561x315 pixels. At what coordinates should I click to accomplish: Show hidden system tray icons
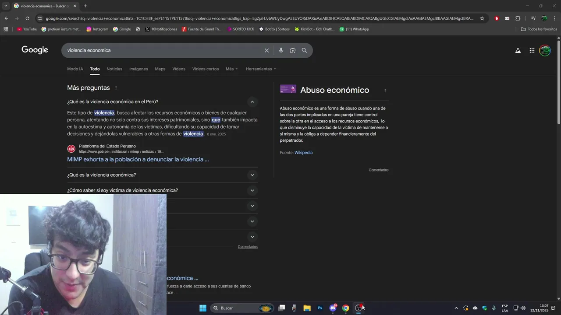pyautogui.click(x=456, y=308)
